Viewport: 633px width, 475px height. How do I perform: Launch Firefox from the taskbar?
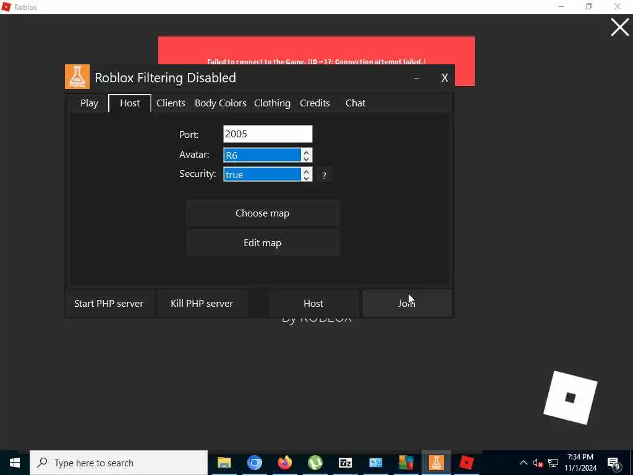point(284,463)
